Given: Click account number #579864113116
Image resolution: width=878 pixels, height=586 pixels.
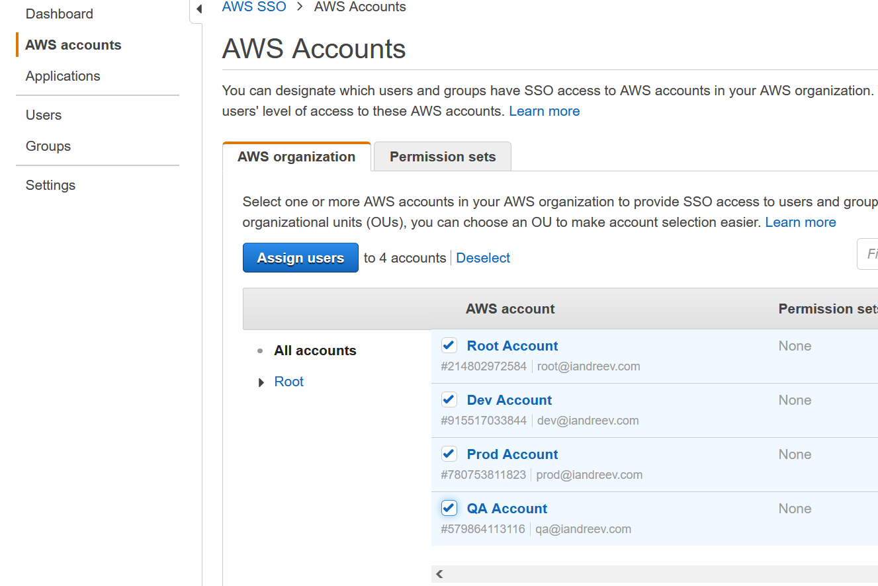Looking at the screenshot, I should coord(483,529).
